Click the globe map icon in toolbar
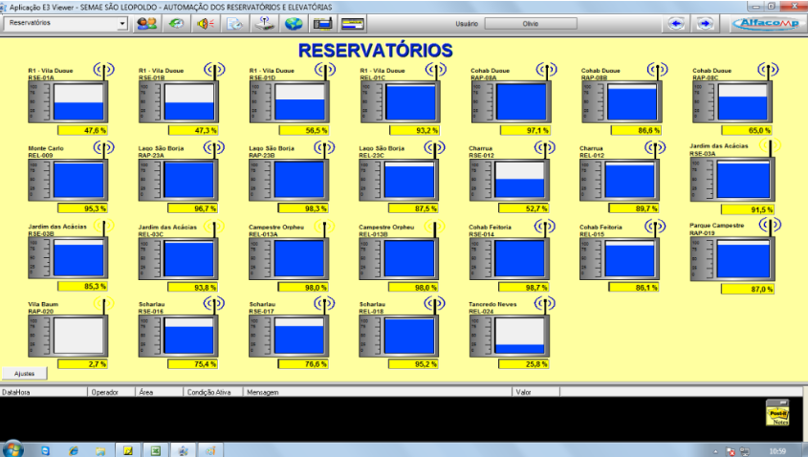Image resolution: width=808 pixels, height=457 pixels. click(x=294, y=23)
